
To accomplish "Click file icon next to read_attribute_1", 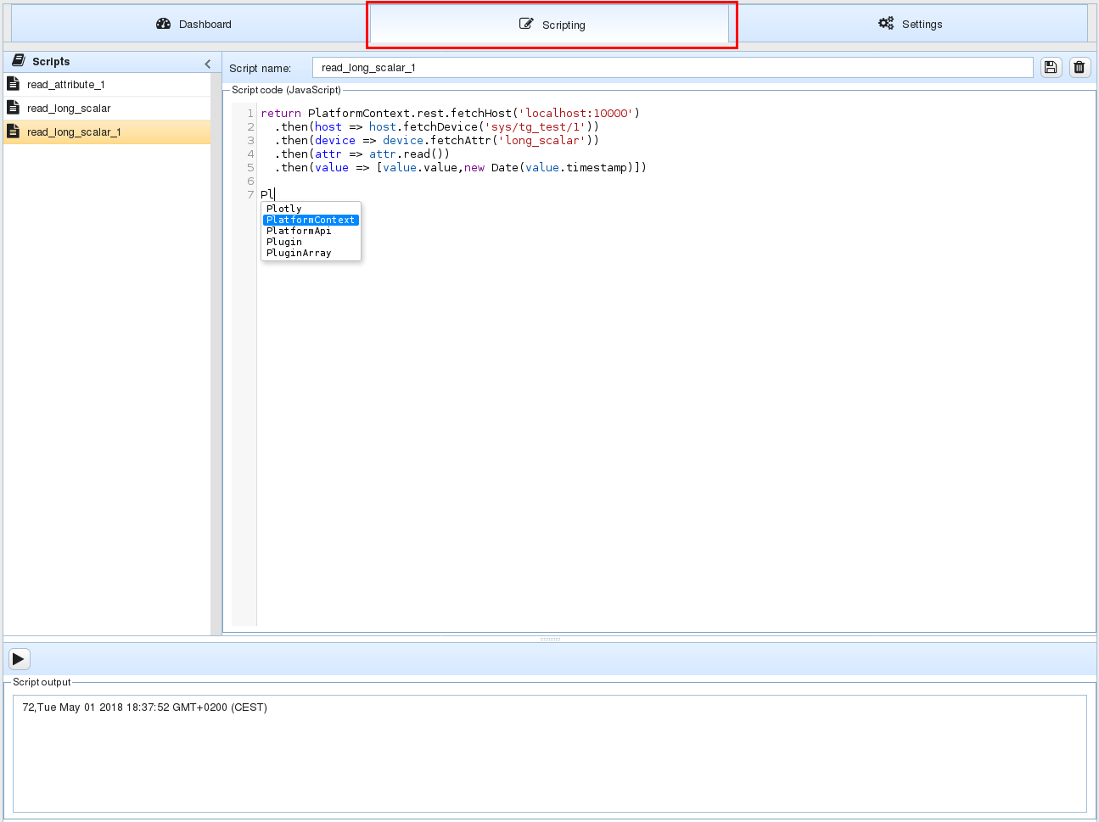I will pos(13,83).
